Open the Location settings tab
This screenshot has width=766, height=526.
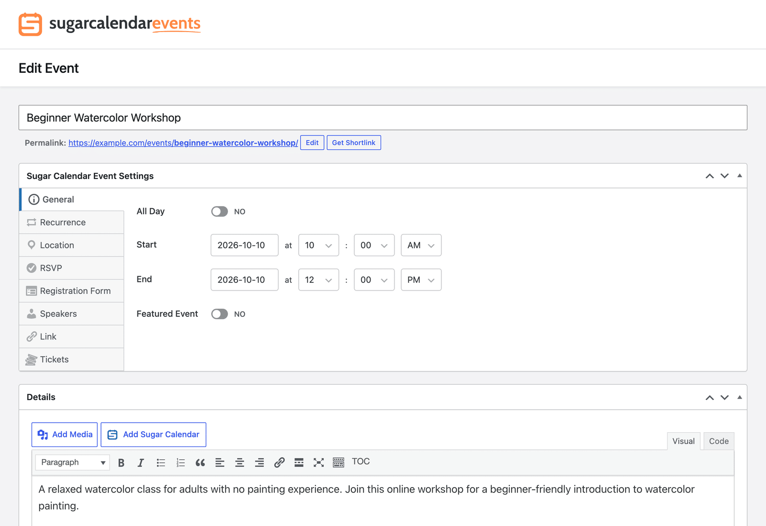pyautogui.click(x=71, y=245)
